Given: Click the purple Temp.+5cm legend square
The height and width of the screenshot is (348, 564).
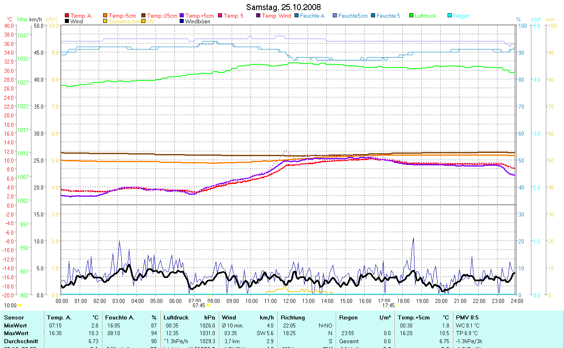Looking at the screenshot, I should (182, 16).
